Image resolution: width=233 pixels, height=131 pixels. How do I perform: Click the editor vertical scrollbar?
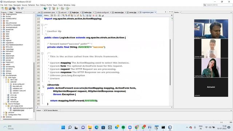click(170, 62)
